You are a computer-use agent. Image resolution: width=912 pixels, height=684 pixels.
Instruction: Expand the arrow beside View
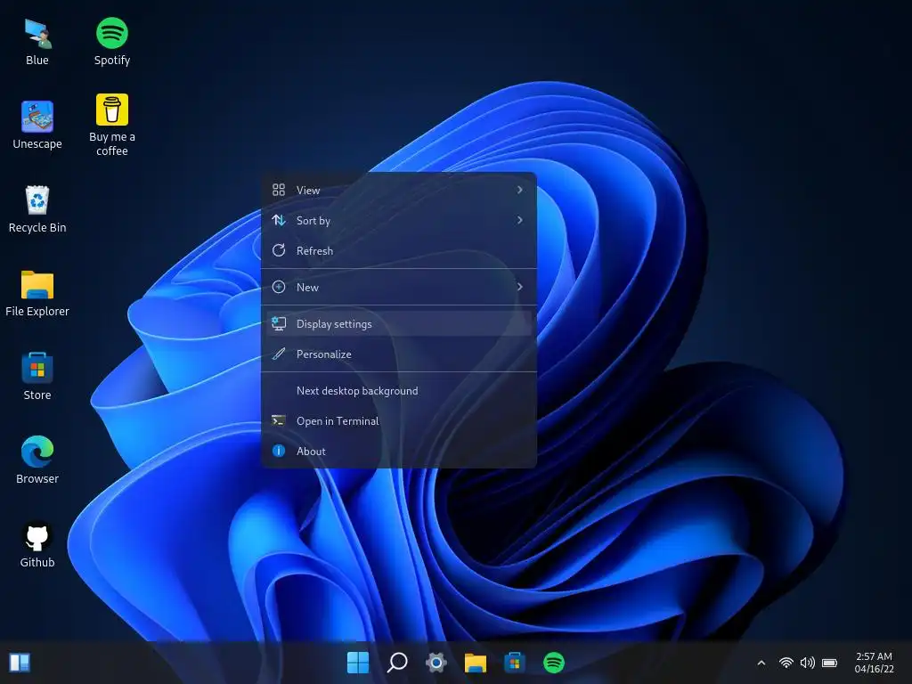tap(520, 191)
